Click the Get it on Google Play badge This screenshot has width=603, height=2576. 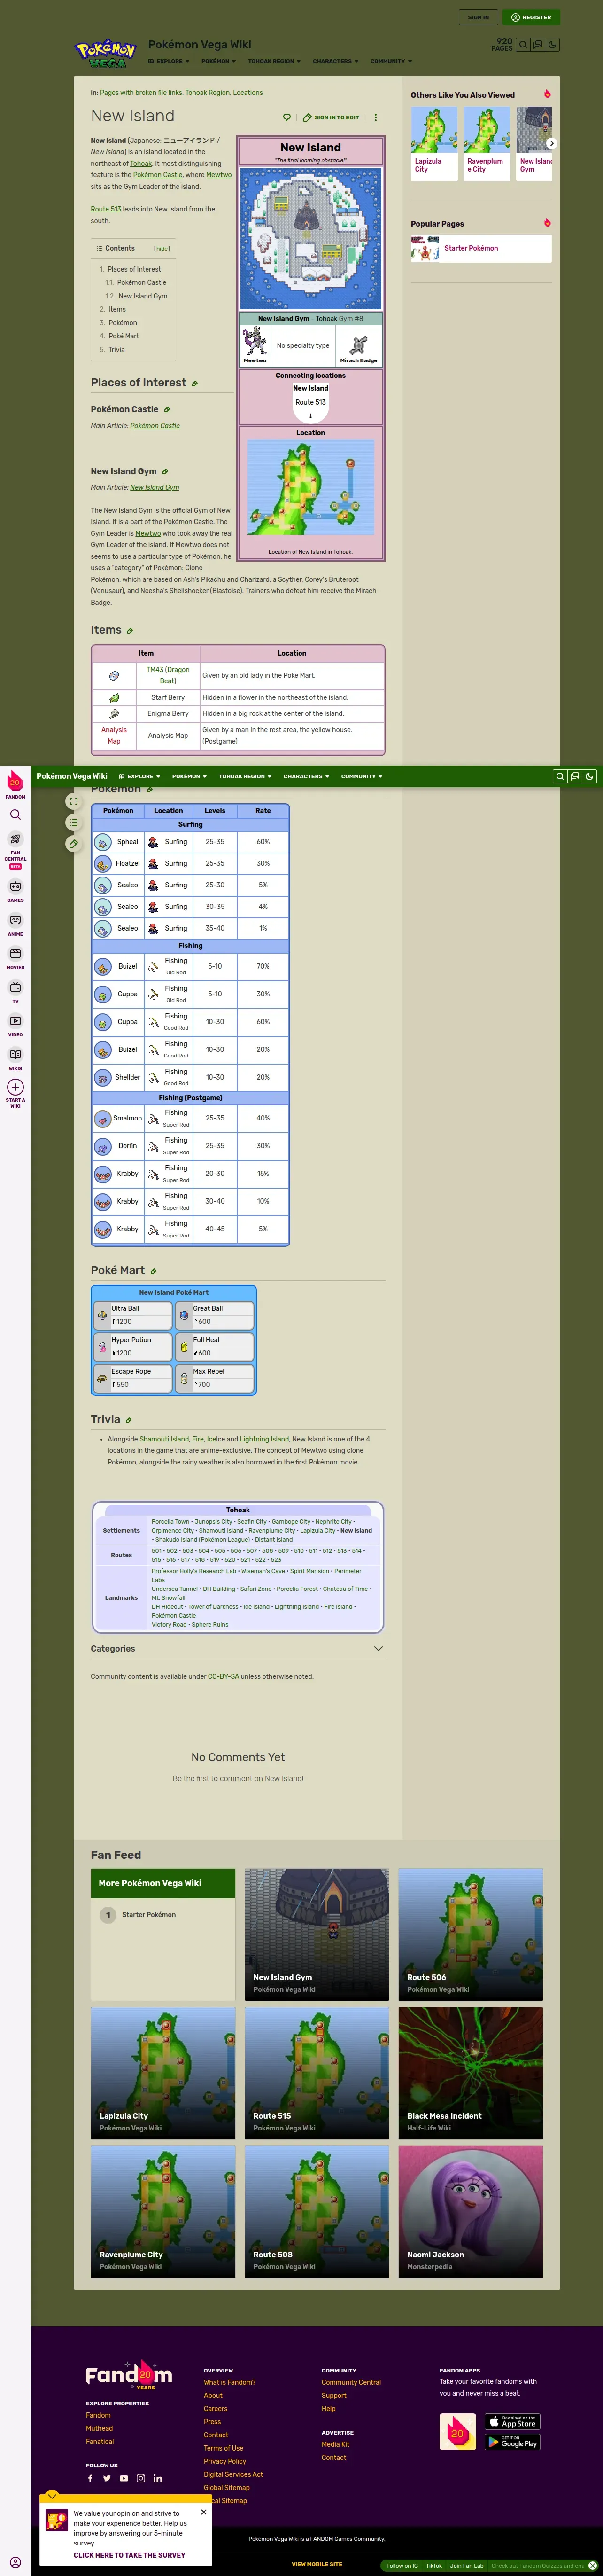[x=513, y=2441]
